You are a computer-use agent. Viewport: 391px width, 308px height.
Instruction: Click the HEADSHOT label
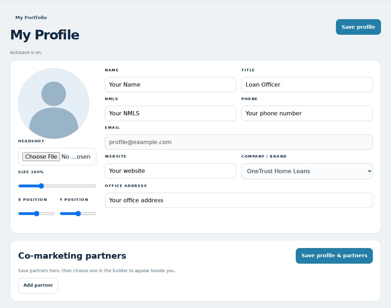pos(31,141)
